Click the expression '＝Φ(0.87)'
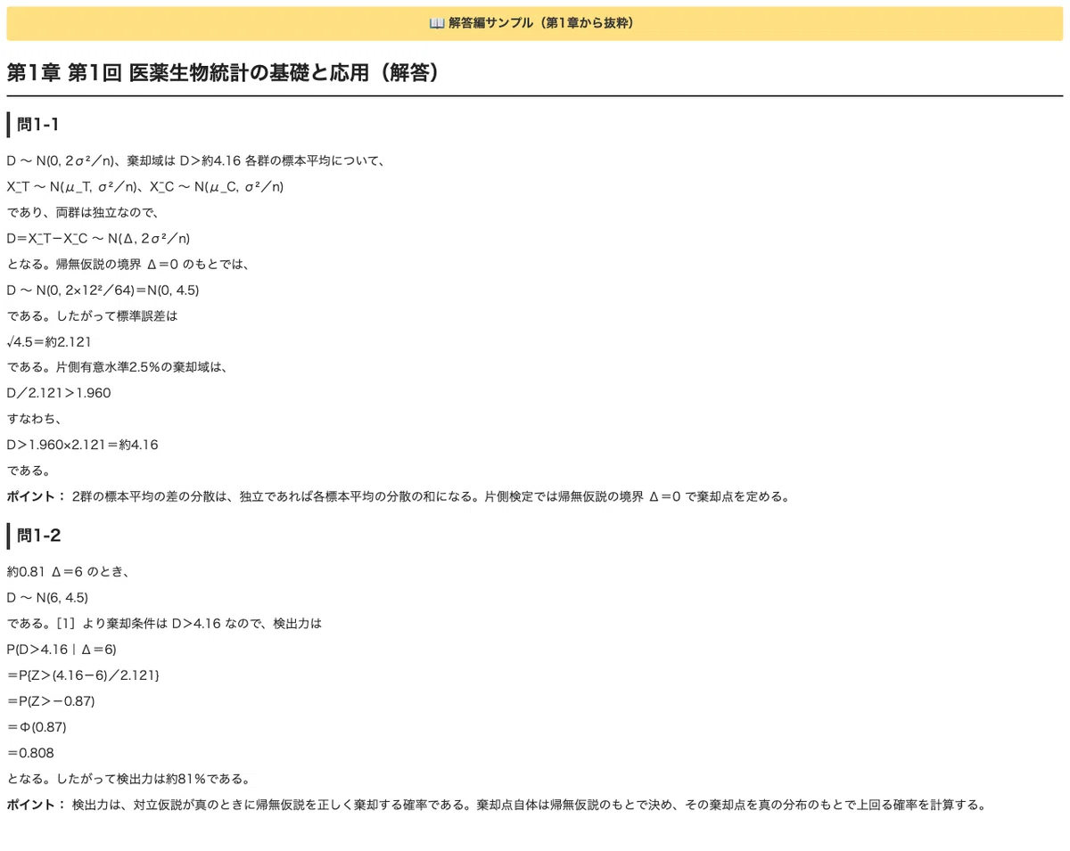1070x851 pixels. pyautogui.click(x=37, y=727)
